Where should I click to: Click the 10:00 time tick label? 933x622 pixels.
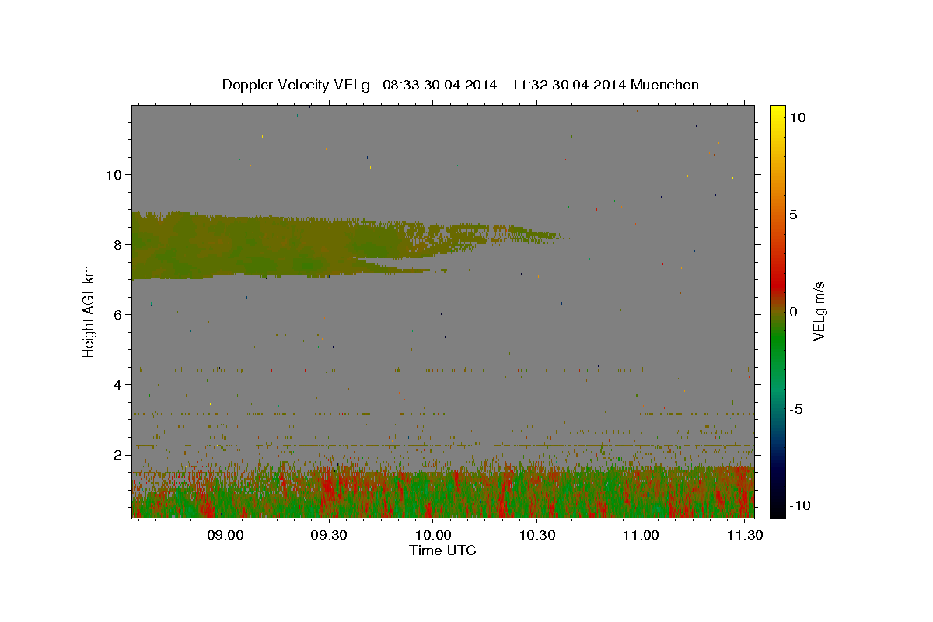point(433,535)
